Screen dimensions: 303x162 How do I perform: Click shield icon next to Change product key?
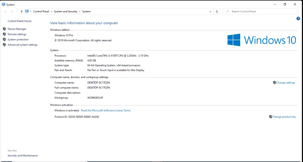tap(271, 117)
